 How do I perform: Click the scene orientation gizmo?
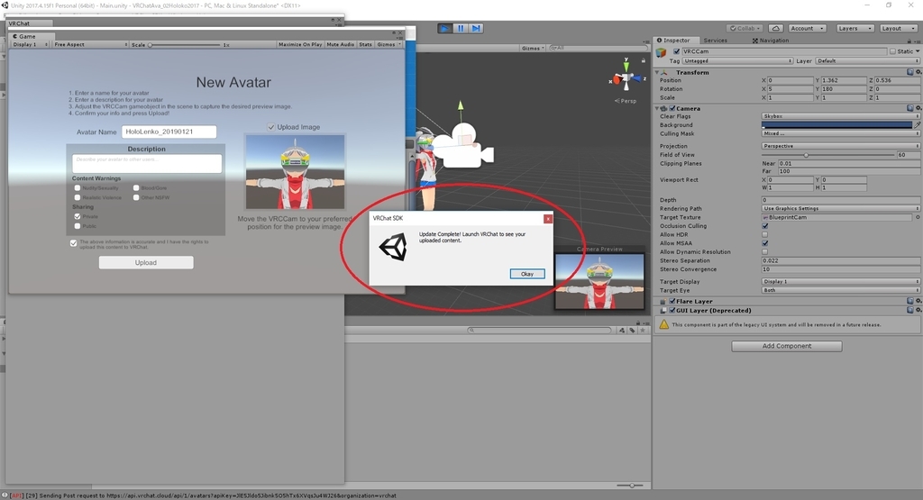(626, 77)
